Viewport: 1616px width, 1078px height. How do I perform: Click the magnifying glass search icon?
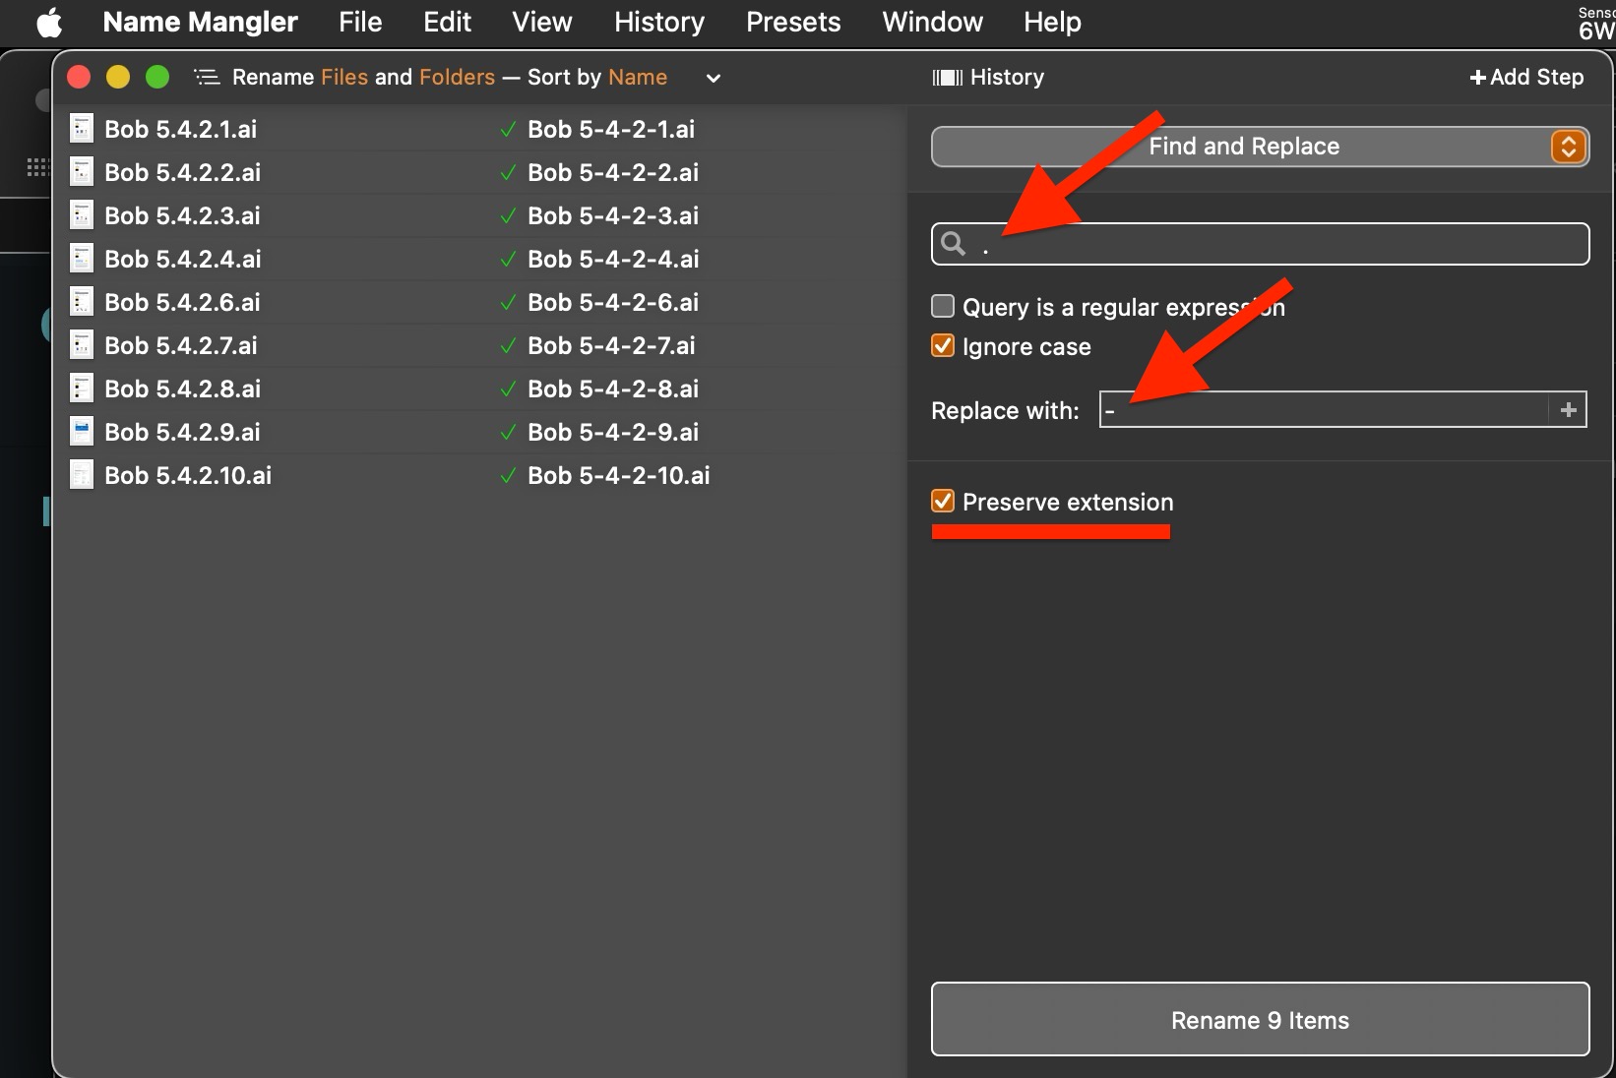(953, 243)
